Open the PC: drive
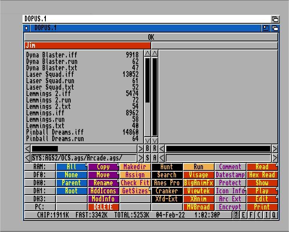The height and width of the screenshot is (232, 289). (x=40, y=207)
